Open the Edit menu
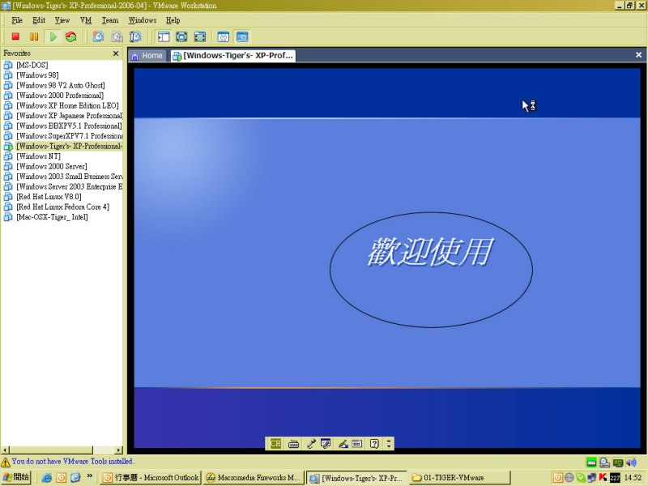 click(39, 20)
